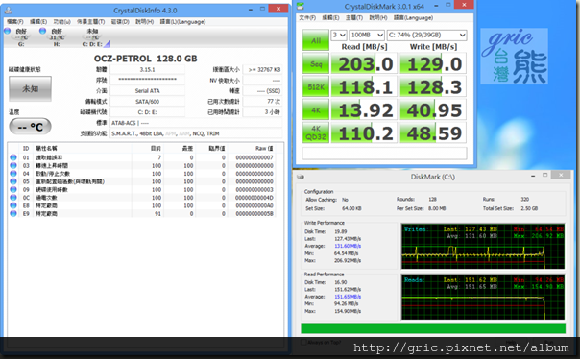Click the features field with S.M.A.R.T., NCQ, TRIM

196,133
